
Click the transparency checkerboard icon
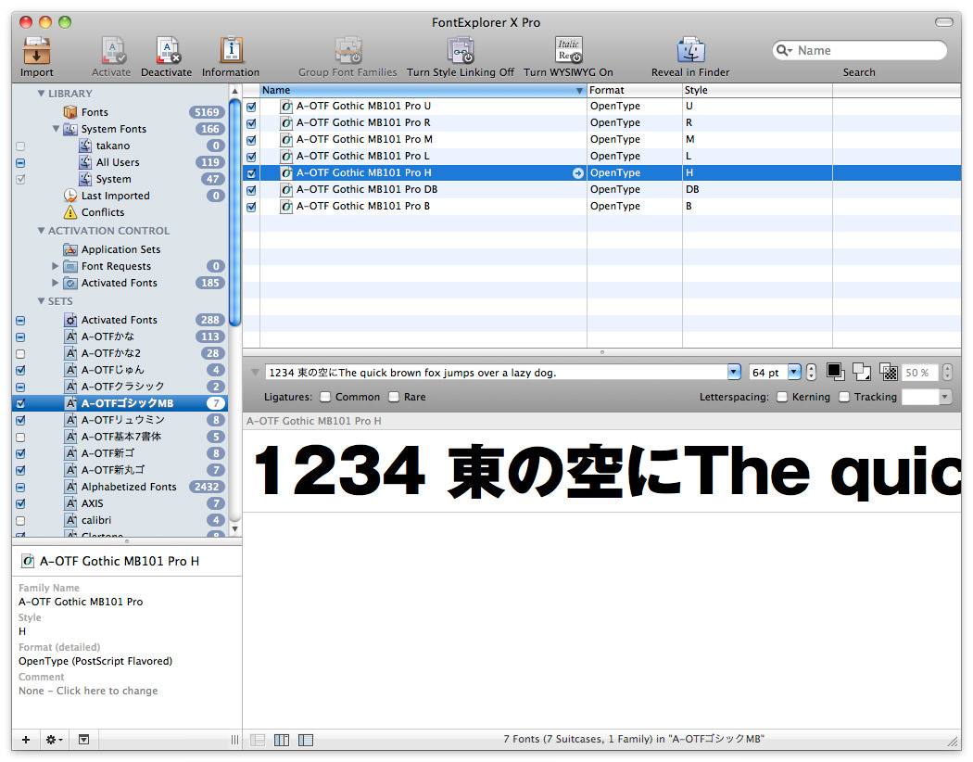[889, 372]
